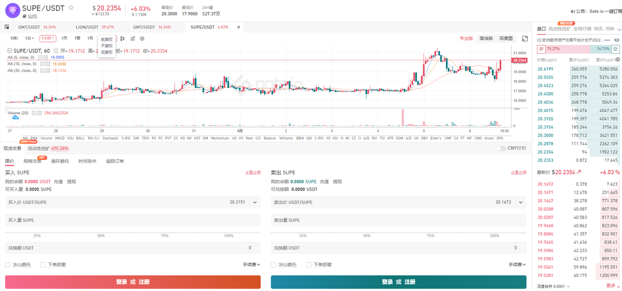Click the 卖出量 SUPE input field
This screenshot has width=622, height=291.
click(x=399, y=221)
